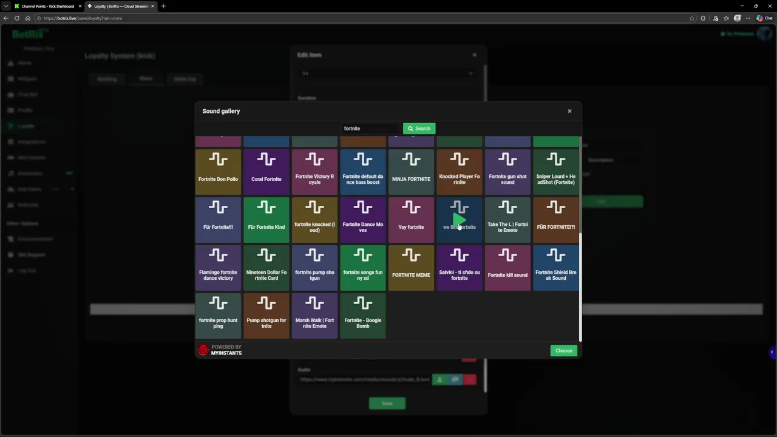
Task: Select fortnite prop hunt ping sound
Action: pos(218,316)
